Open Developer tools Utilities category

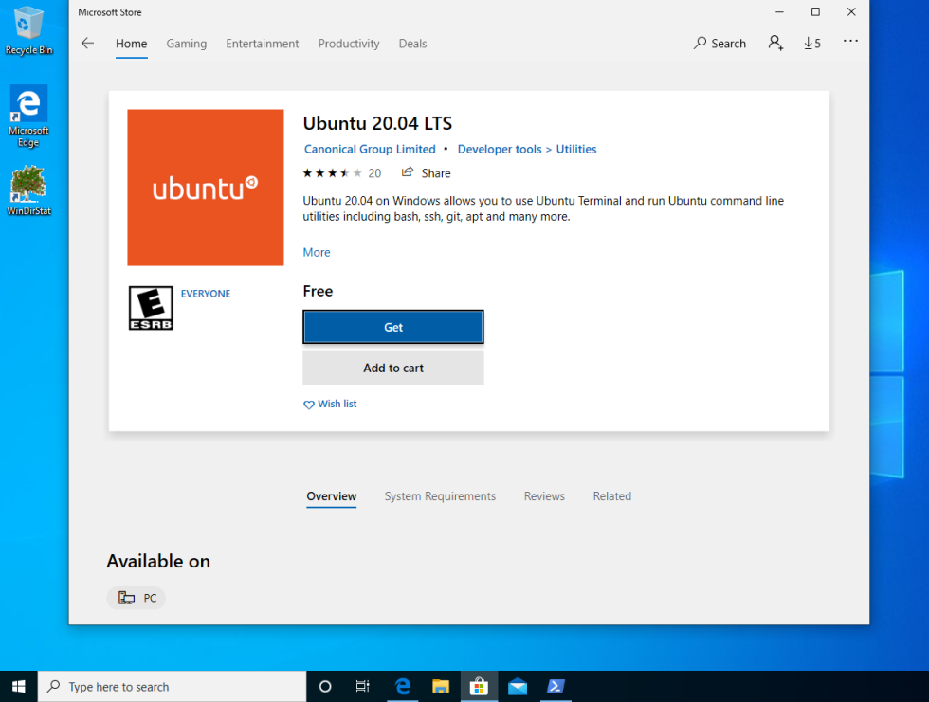point(527,149)
